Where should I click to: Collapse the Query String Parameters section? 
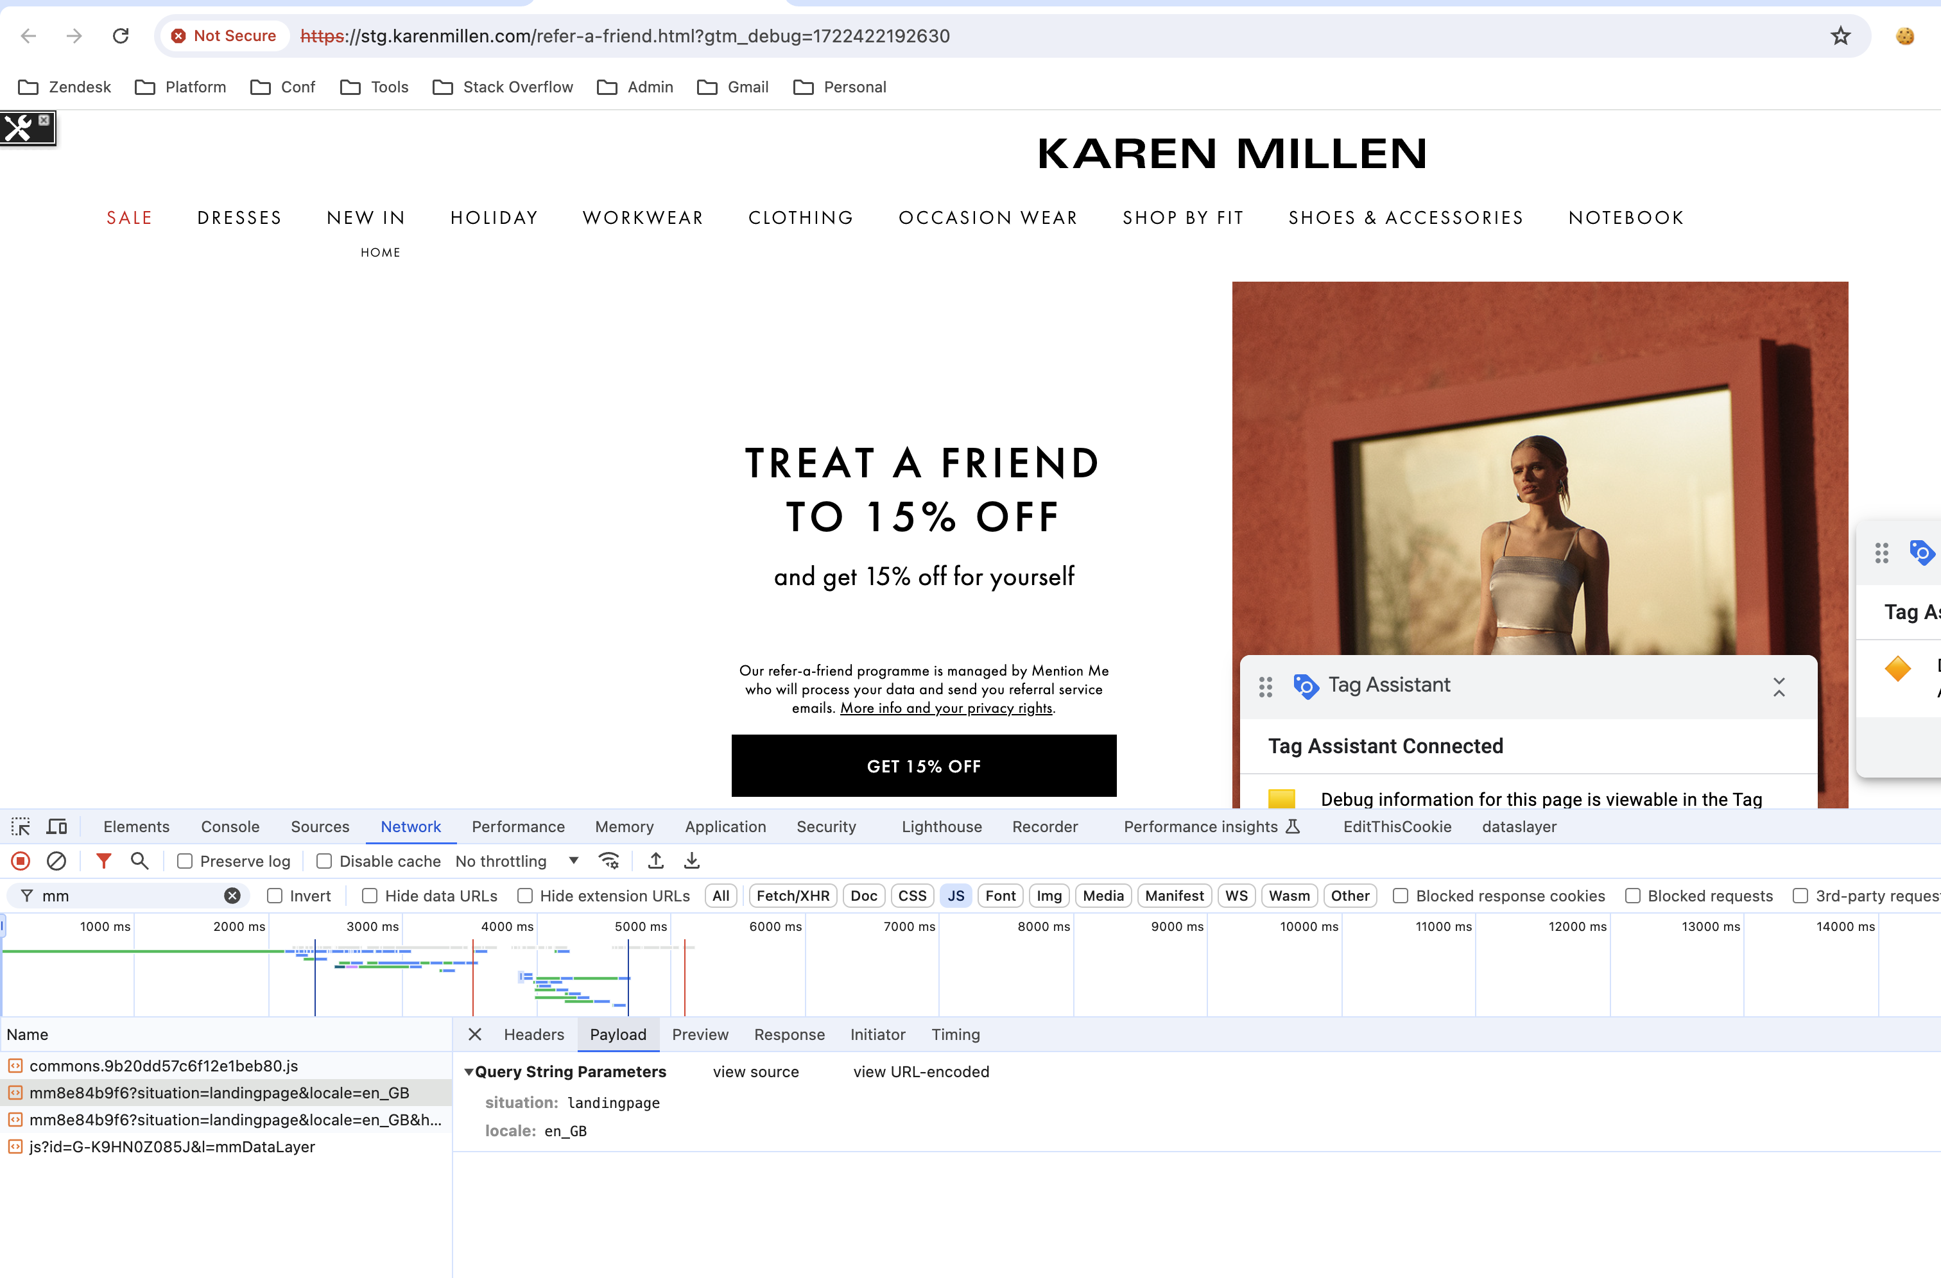pos(469,1073)
